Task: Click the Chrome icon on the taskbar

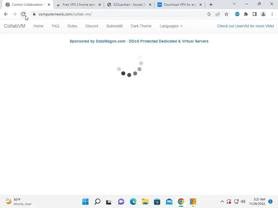Action: [181, 201]
